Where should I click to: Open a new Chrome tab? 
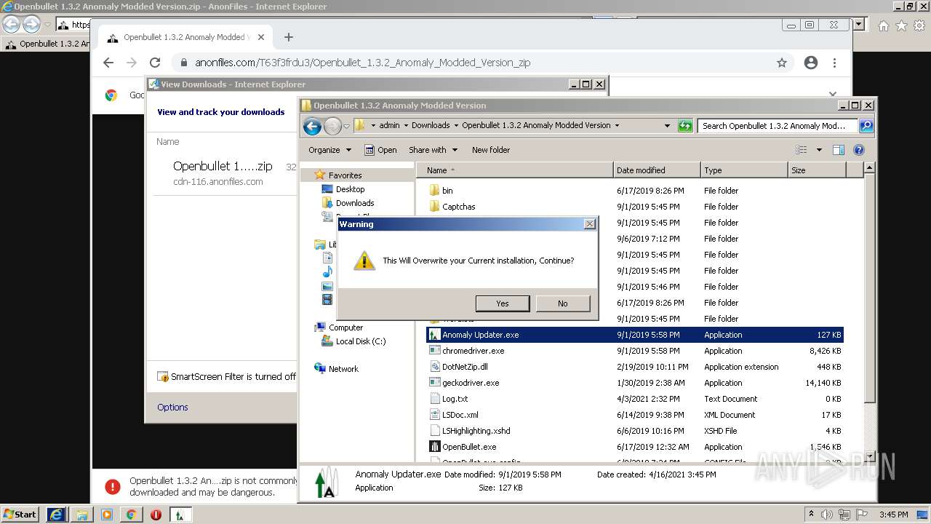coord(289,37)
